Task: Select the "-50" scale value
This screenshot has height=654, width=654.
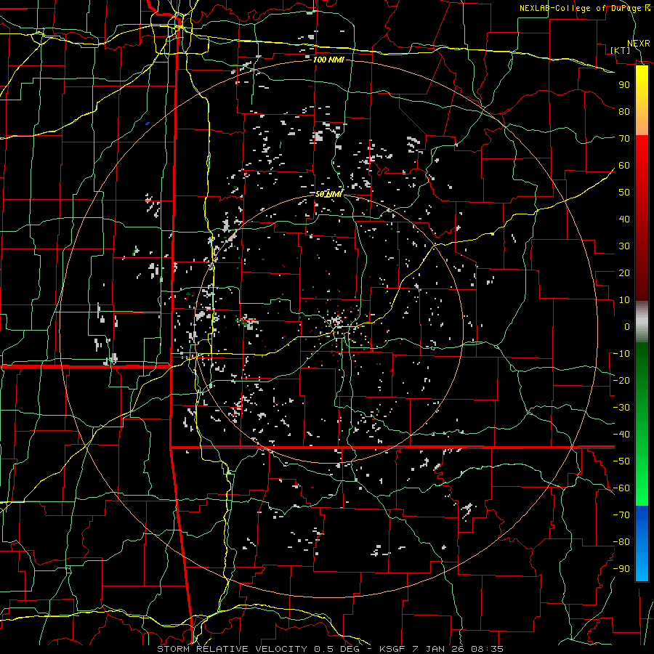Action: 621,461
